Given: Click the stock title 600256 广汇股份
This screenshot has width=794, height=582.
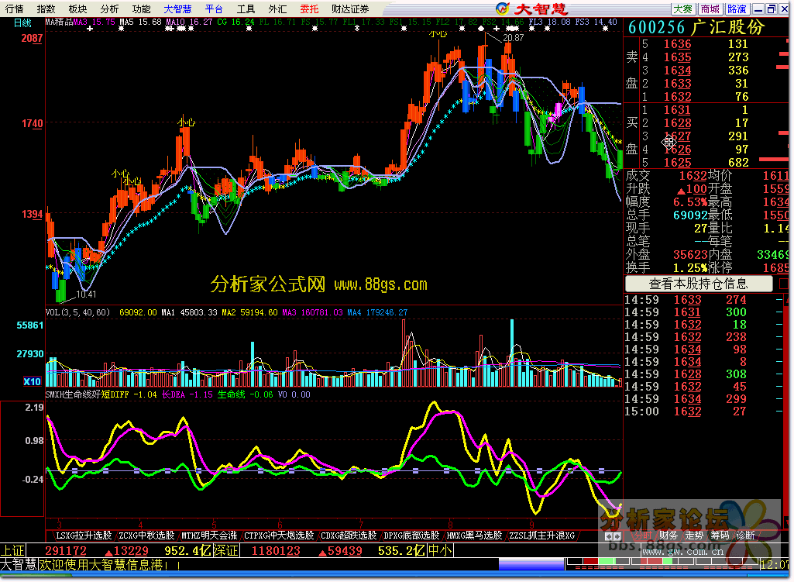Looking at the screenshot, I should [x=696, y=27].
